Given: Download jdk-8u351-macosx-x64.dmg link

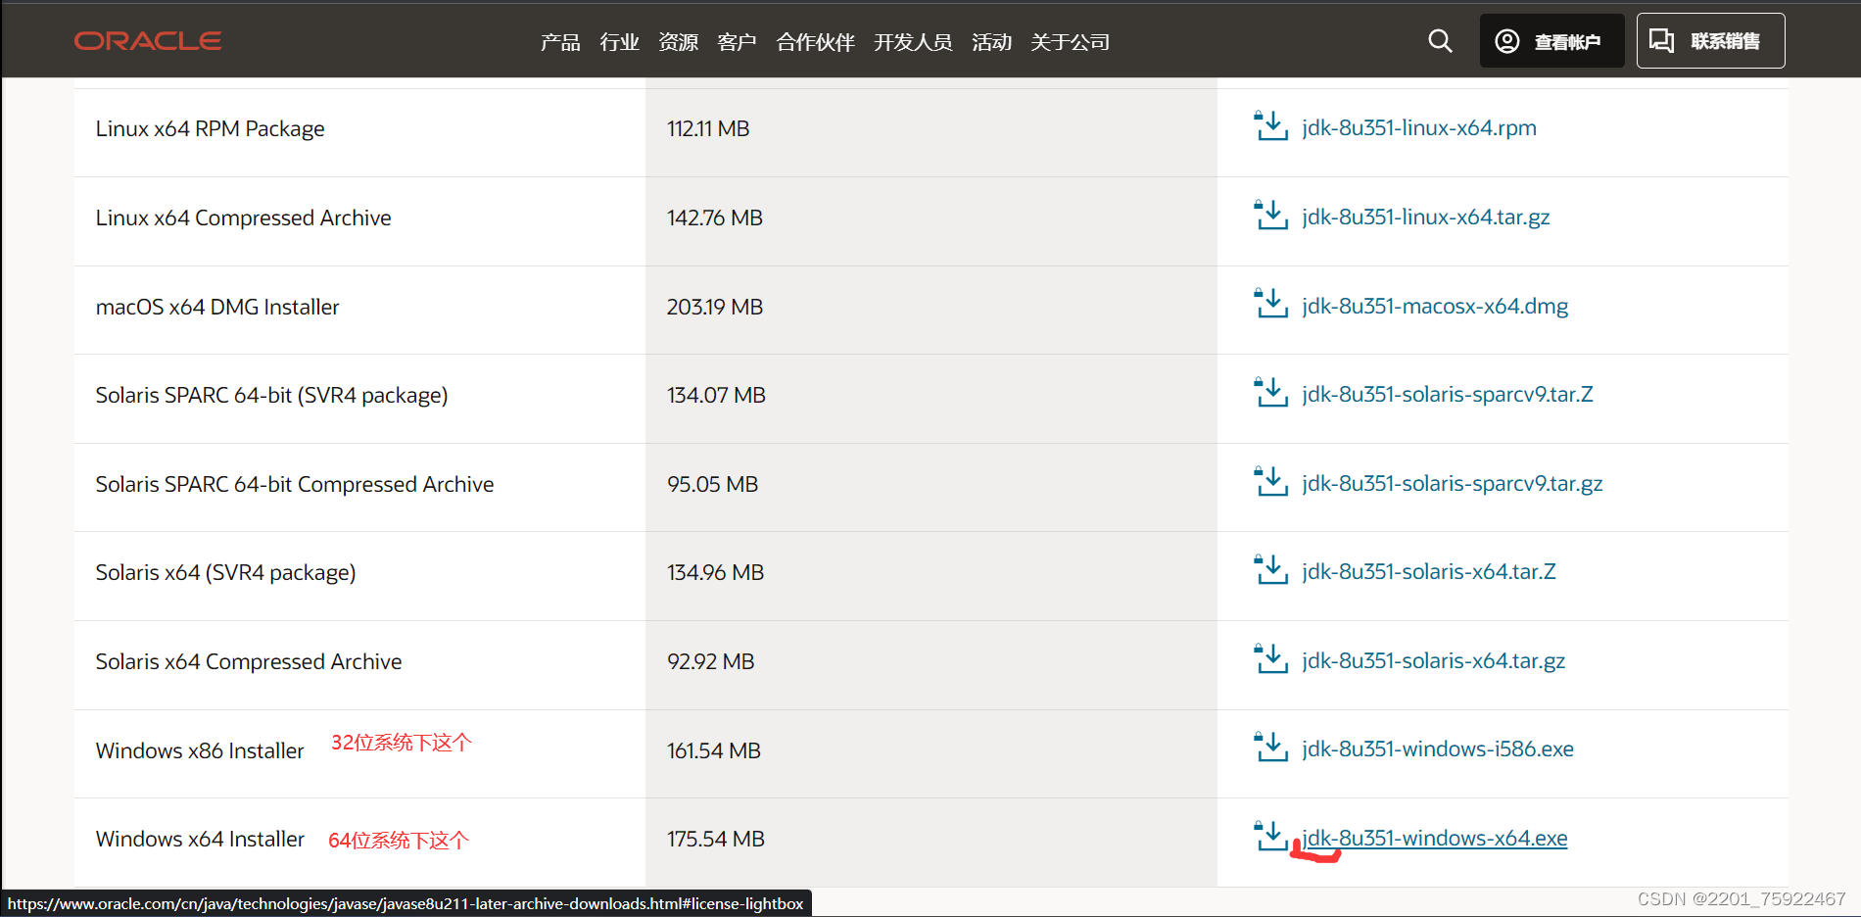Looking at the screenshot, I should point(1435,306).
